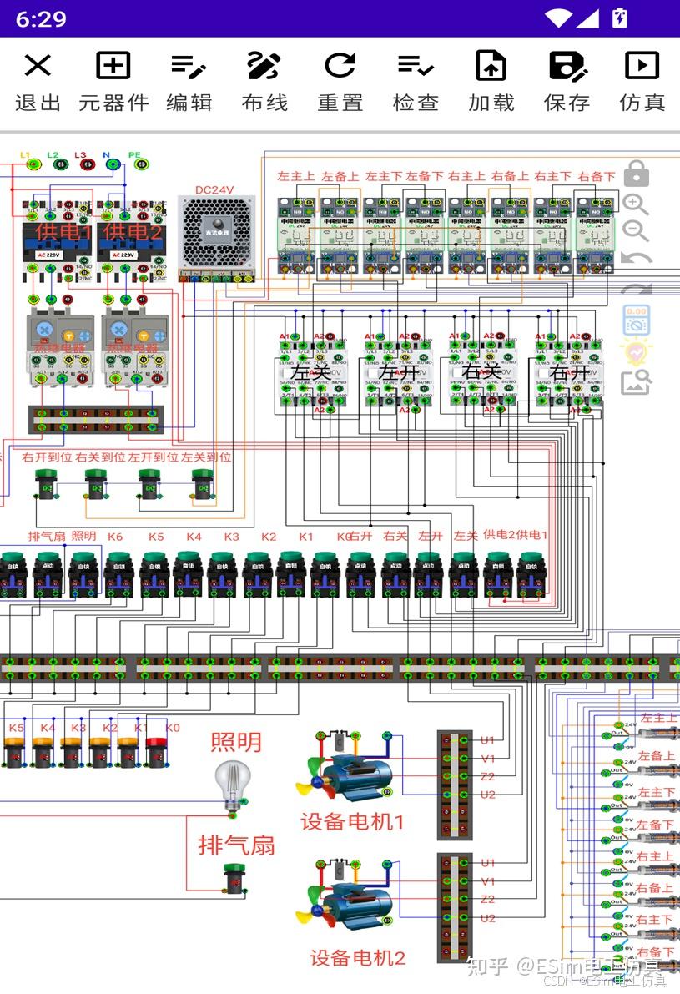This screenshot has height=994, width=680.
Task: Select the 编辑 edit tool
Action: point(189,66)
